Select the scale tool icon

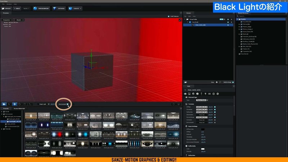coord(25,104)
